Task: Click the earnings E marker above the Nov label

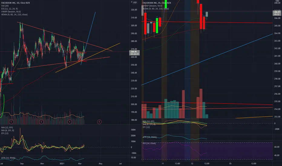Action: click(41, 122)
